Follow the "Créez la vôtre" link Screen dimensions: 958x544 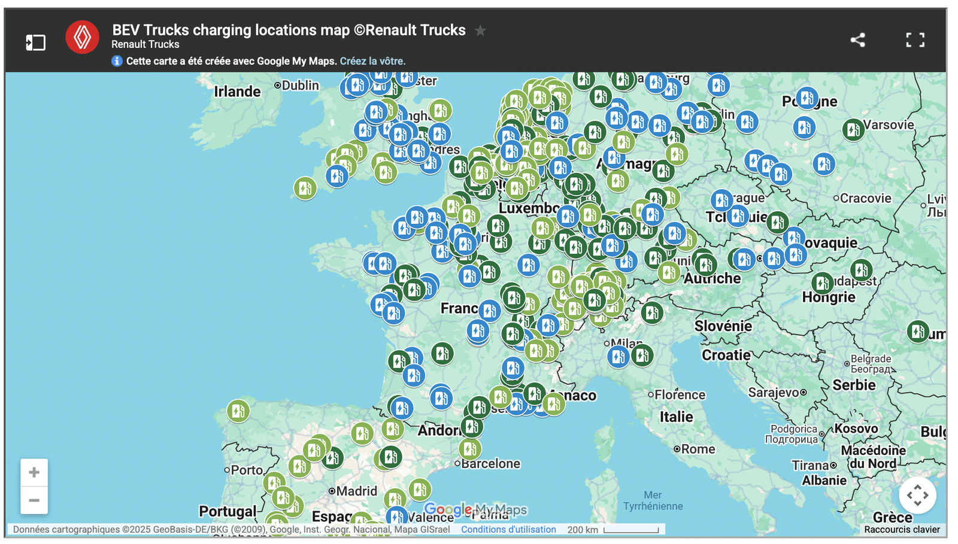click(x=372, y=61)
